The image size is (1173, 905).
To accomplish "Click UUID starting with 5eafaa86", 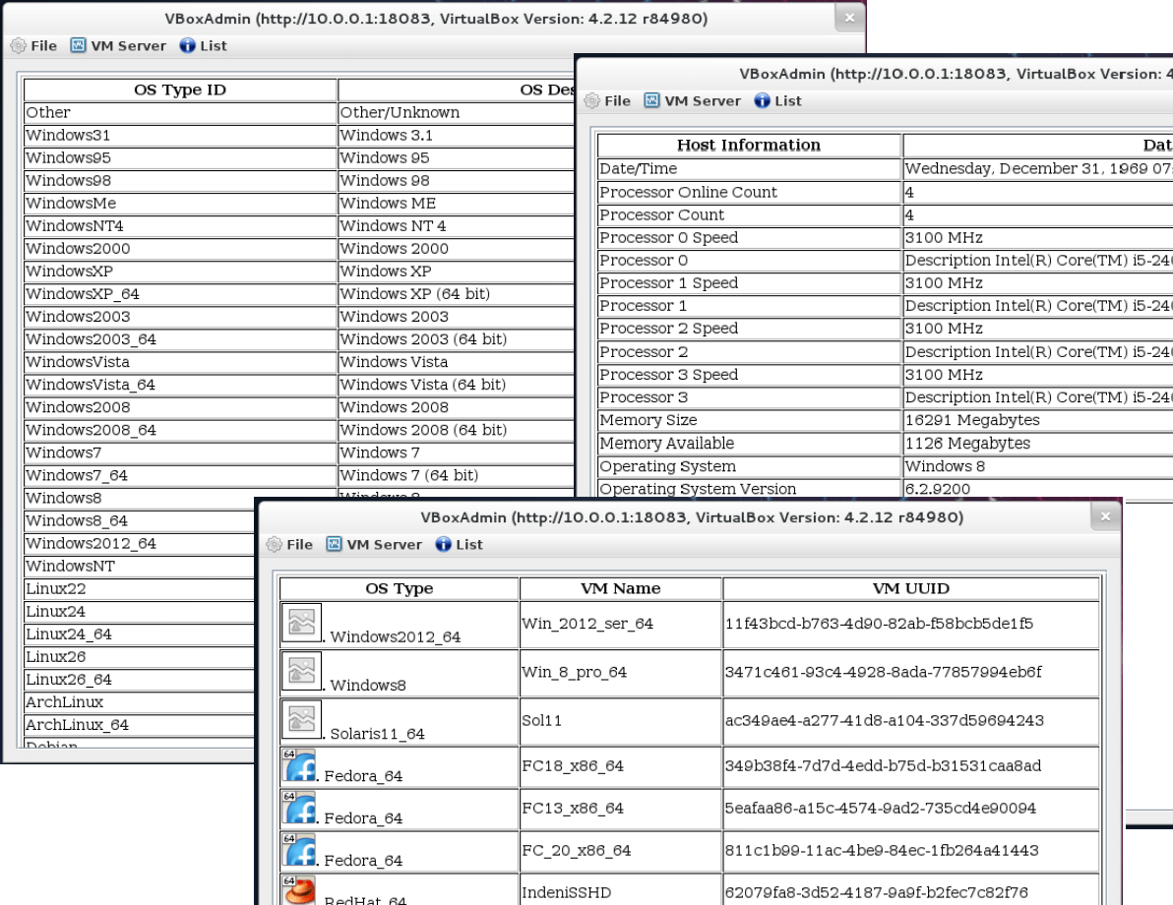I will point(881,809).
